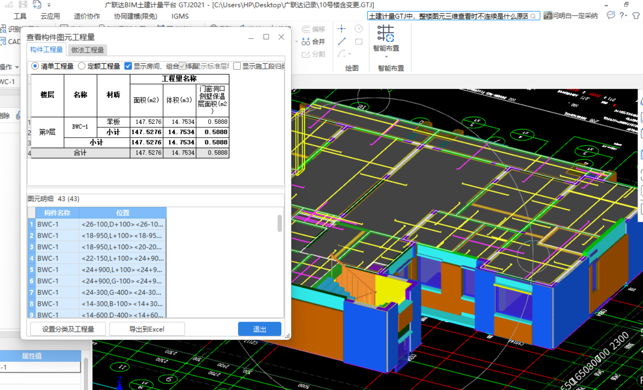Click the second quick access toolbar icon
This screenshot has width=643, height=390.
coord(23,5)
